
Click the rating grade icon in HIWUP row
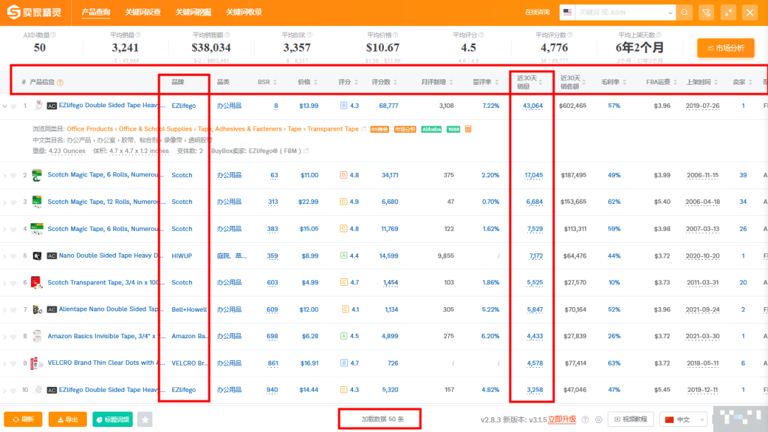click(343, 256)
